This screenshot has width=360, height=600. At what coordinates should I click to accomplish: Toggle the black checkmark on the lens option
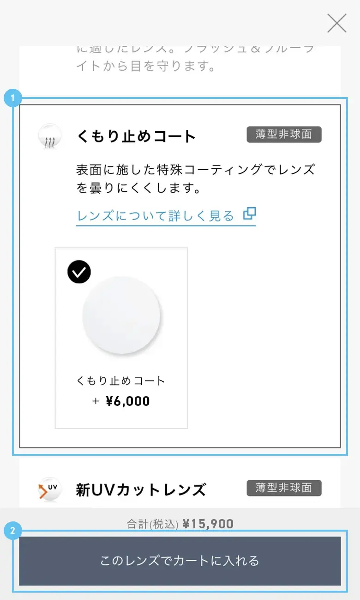point(79,272)
